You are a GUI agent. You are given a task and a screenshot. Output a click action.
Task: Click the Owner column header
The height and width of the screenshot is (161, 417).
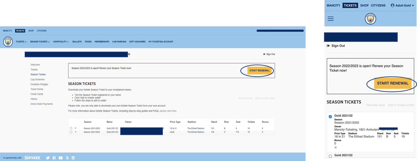click(x=128, y=122)
